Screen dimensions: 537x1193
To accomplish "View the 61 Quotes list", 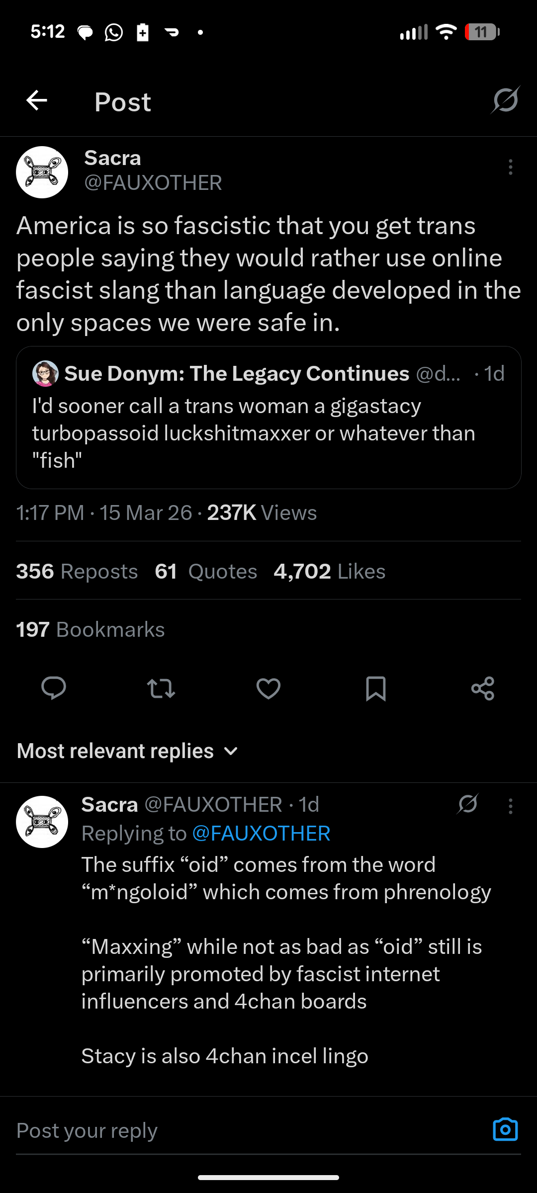I will [x=206, y=572].
